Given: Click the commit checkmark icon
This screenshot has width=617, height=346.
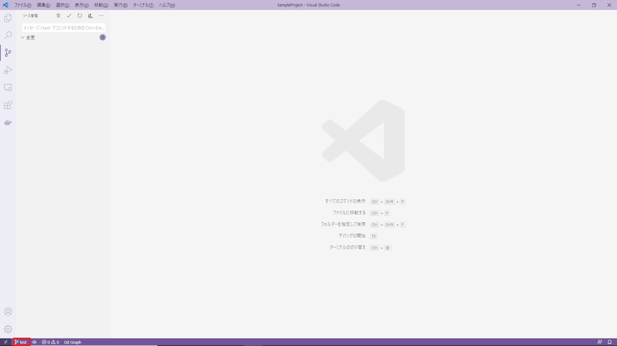Looking at the screenshot, I should pos(69,16).
